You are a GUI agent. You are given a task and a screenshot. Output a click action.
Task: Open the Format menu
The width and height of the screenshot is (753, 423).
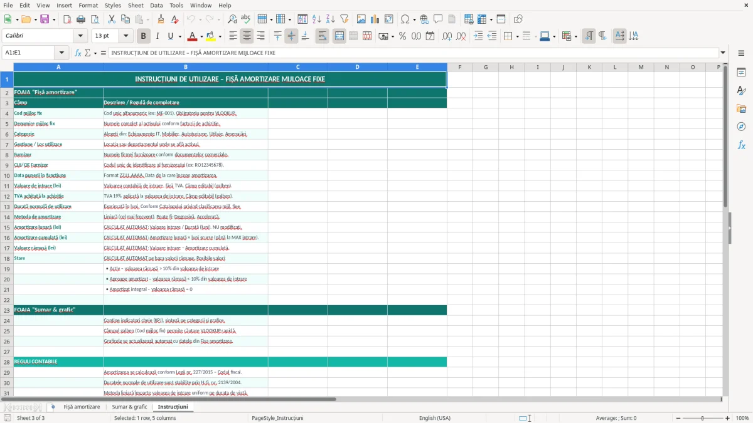point(88,5)
